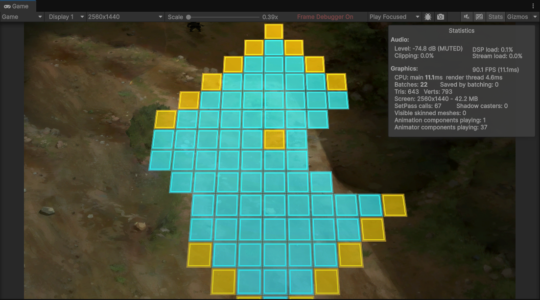The height and width of the screenshot is (300, 540).
Task: Click the Scale label
Action: 175,17
